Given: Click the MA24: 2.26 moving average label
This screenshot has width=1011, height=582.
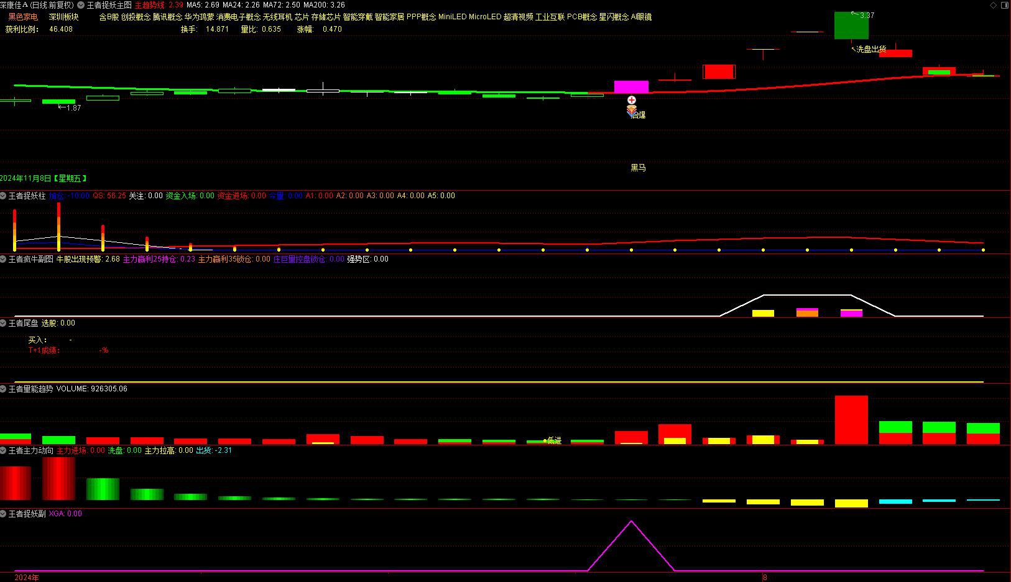Looking at the screenshot, I should coord(241,5).
